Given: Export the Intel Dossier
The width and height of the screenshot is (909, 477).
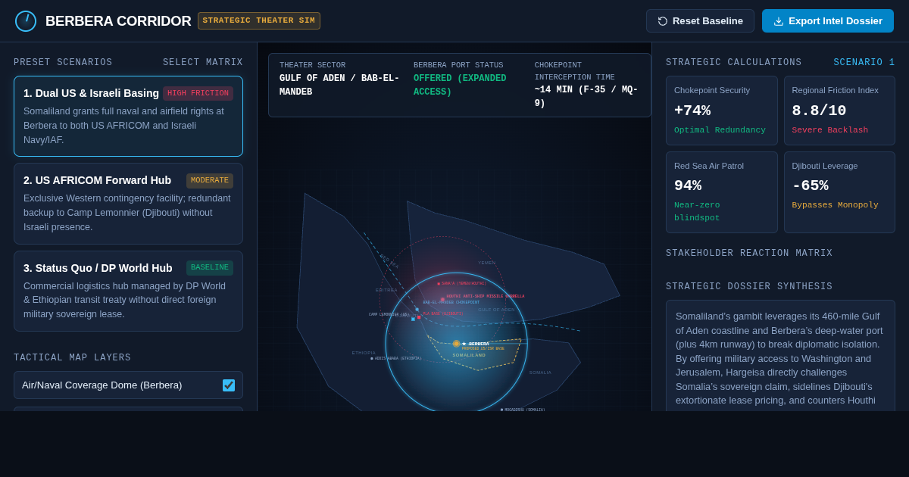Looking at the screenshot, I should [828, 21].
